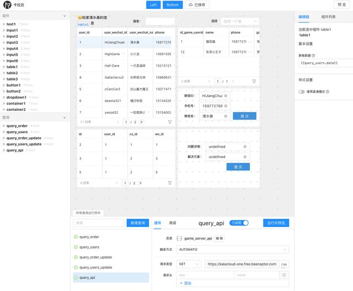This screenshot has width=353, height=291.
Task: Toggle the query_api enabled switch
Action: coord(239,223)
